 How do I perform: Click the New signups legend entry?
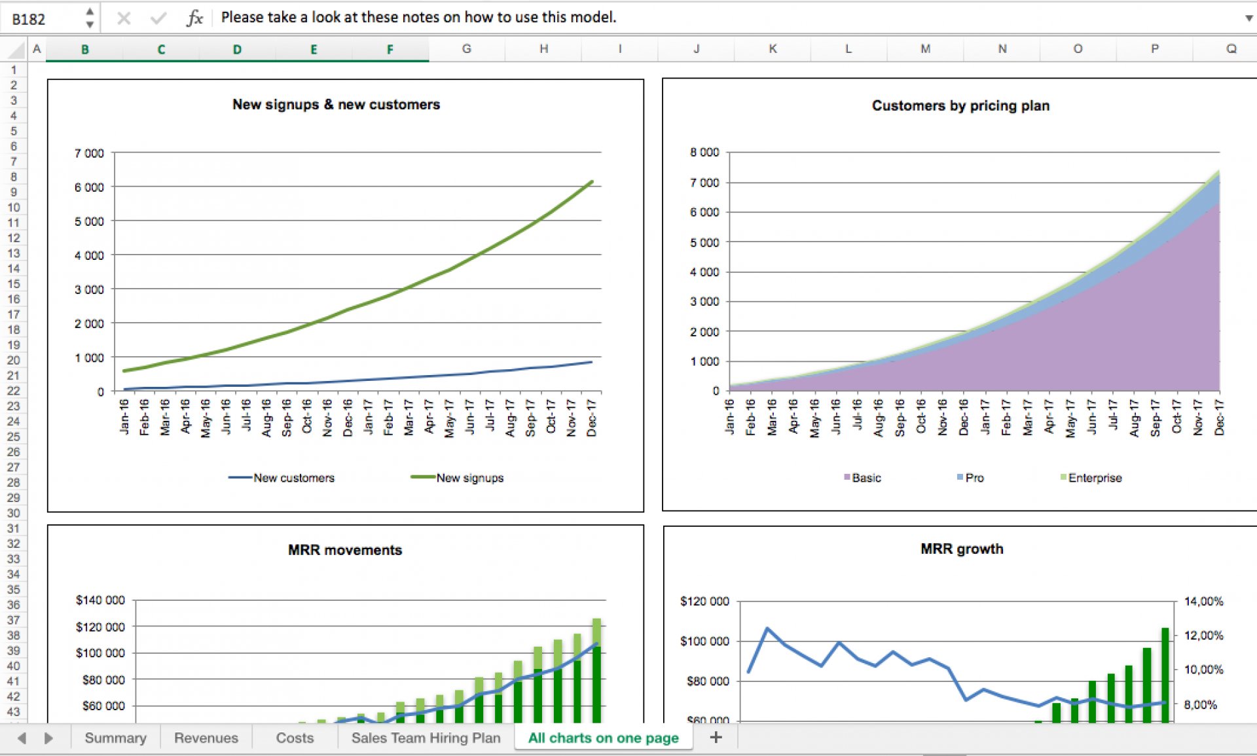coord(458,478)
